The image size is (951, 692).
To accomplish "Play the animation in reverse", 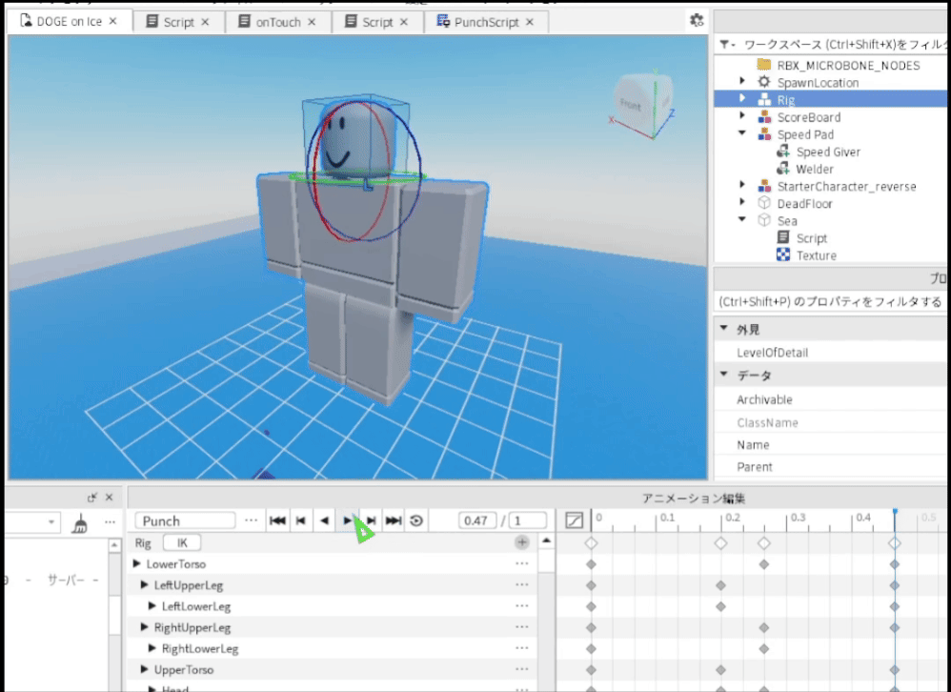I will pyautogui.click(x=325, y=520).
